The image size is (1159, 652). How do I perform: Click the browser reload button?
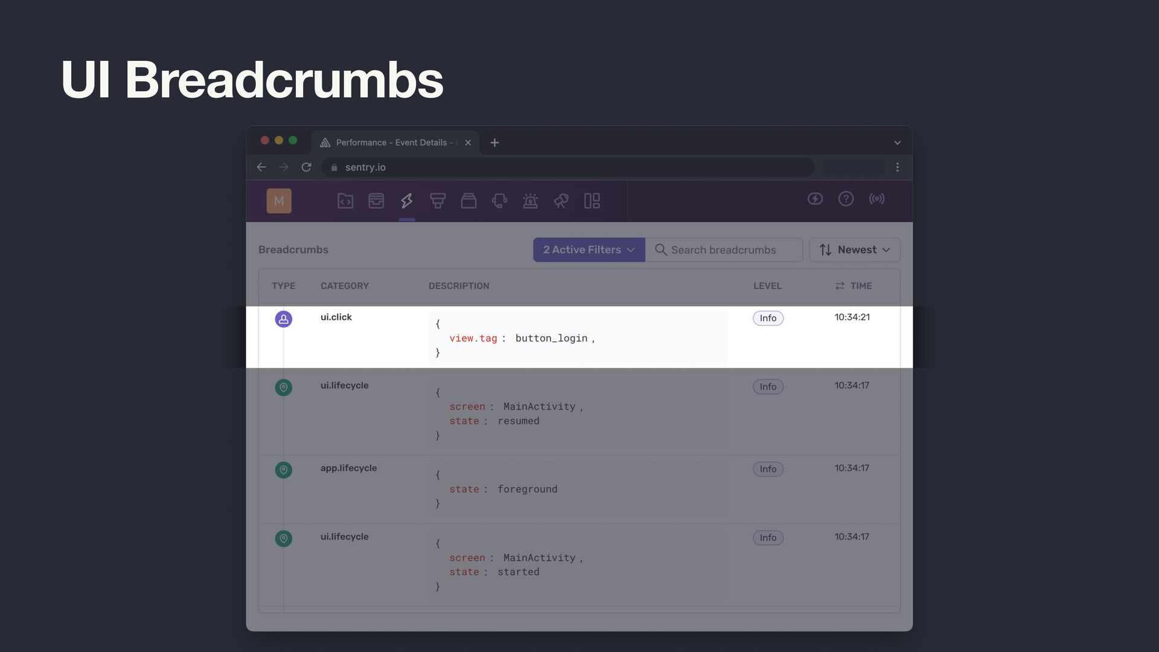coord(306,167)
